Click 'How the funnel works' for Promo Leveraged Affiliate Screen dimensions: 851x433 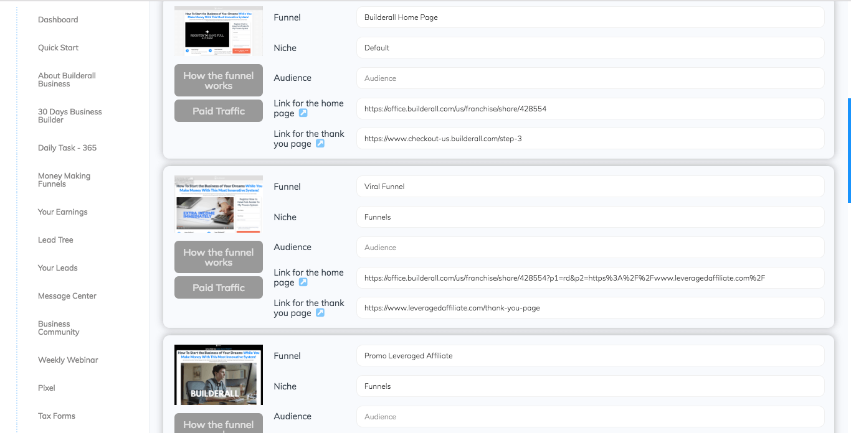coord(219,424)
